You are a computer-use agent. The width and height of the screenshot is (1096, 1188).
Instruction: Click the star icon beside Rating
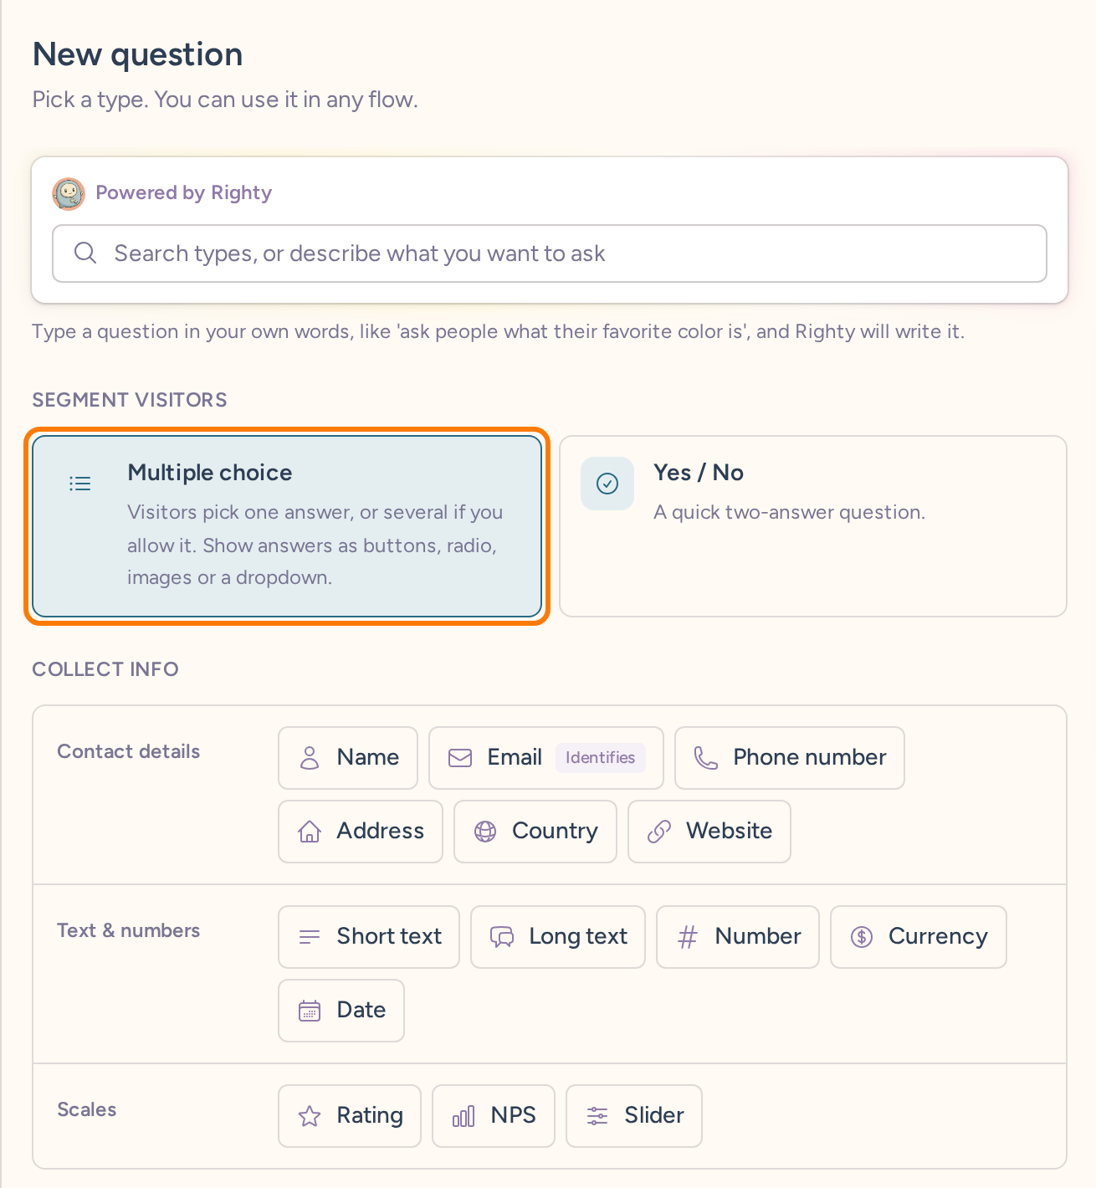click(310, 1116)
